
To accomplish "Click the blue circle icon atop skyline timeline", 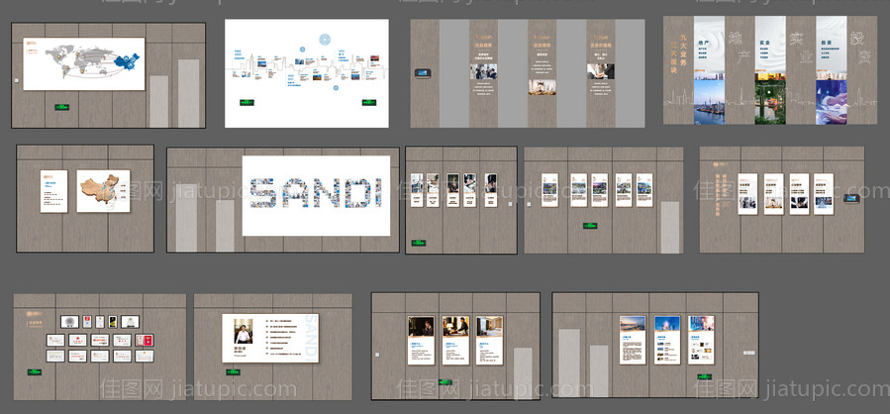I will tap(324, 40).
